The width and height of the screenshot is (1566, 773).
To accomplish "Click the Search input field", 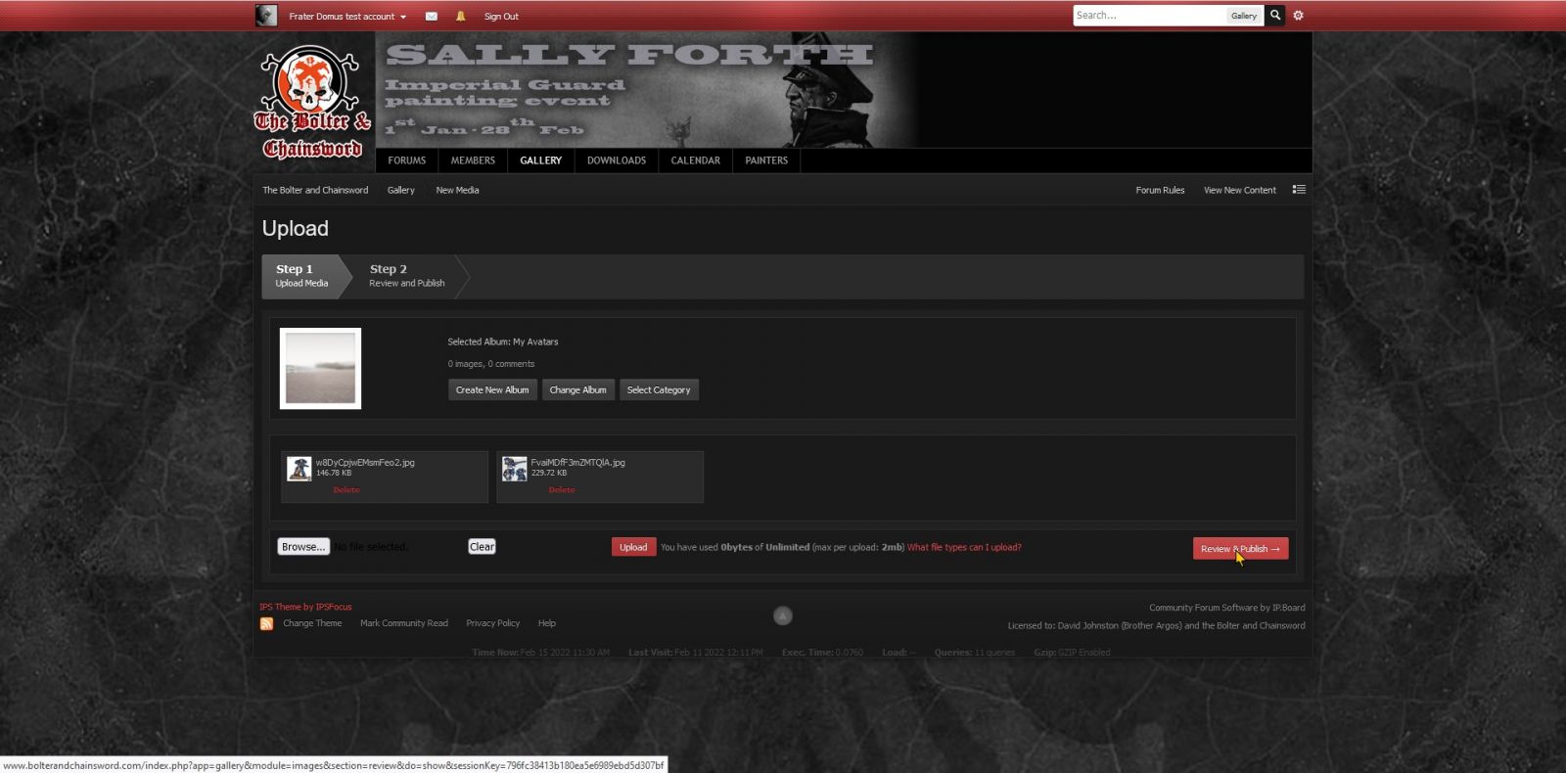I will 1149,16.
